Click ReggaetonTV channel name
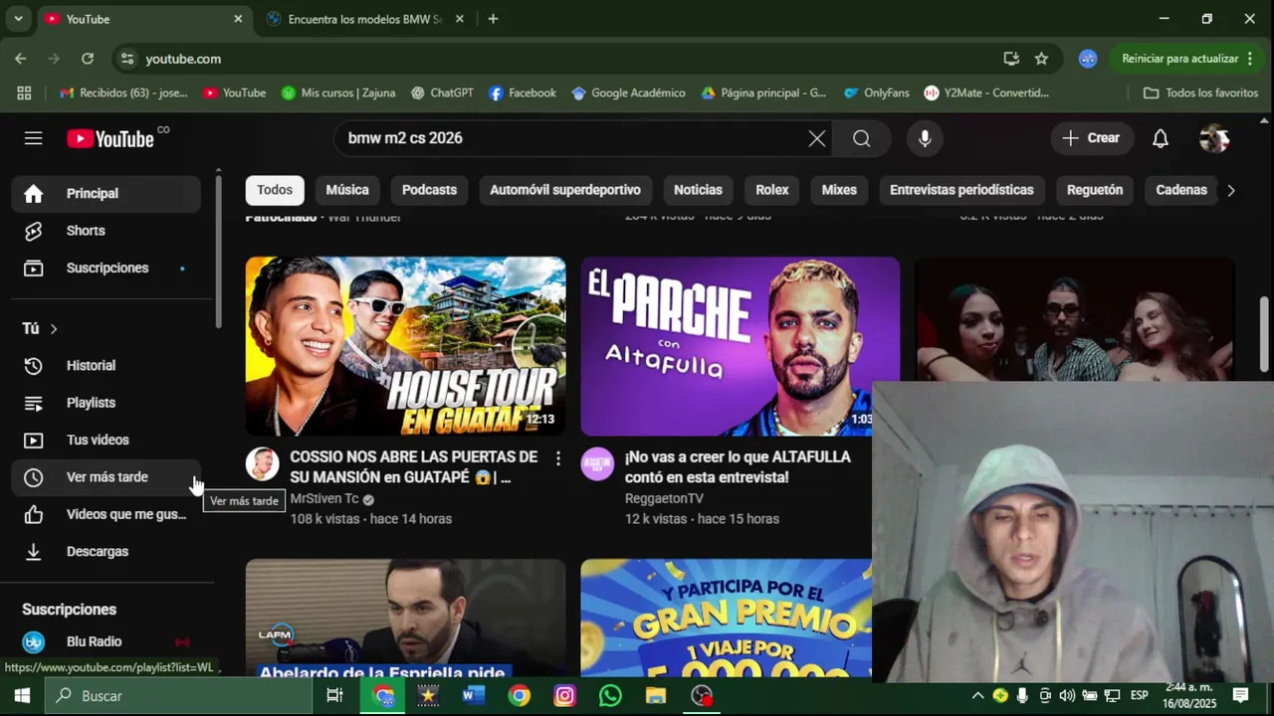 [x=664, y=499]
